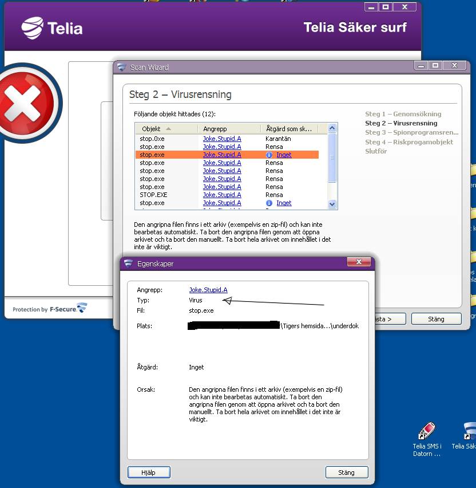Sort the list by the Angrepp column
The image size is (476, 488).
point(229,129)
